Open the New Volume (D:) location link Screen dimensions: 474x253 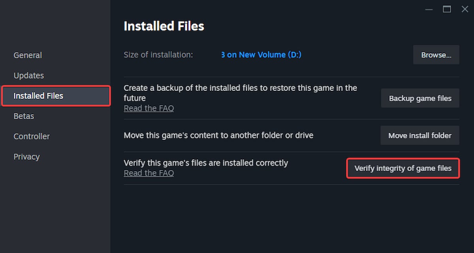tap(261, 55)
